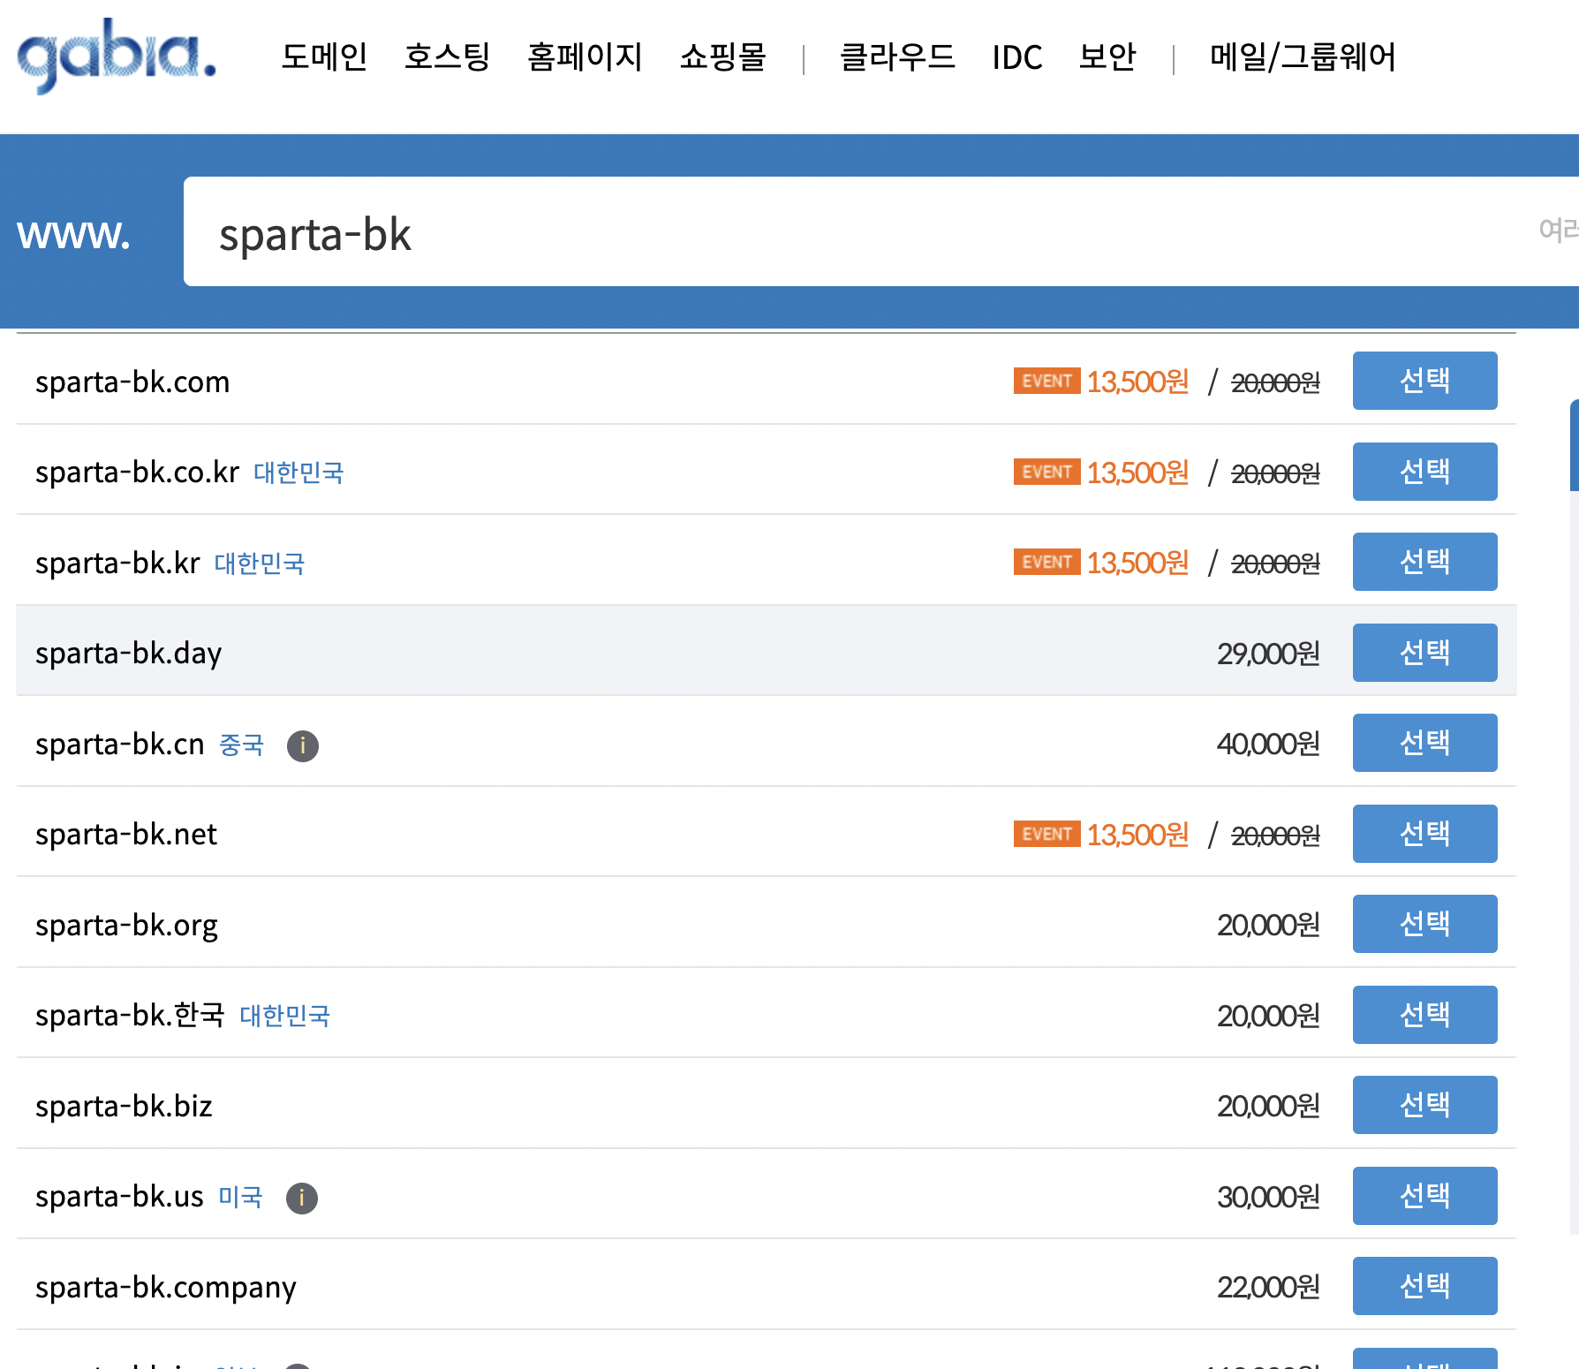Click the sparta-bk.co.kr domain name
This screenshot has height=1369, width=1579.
137,473
